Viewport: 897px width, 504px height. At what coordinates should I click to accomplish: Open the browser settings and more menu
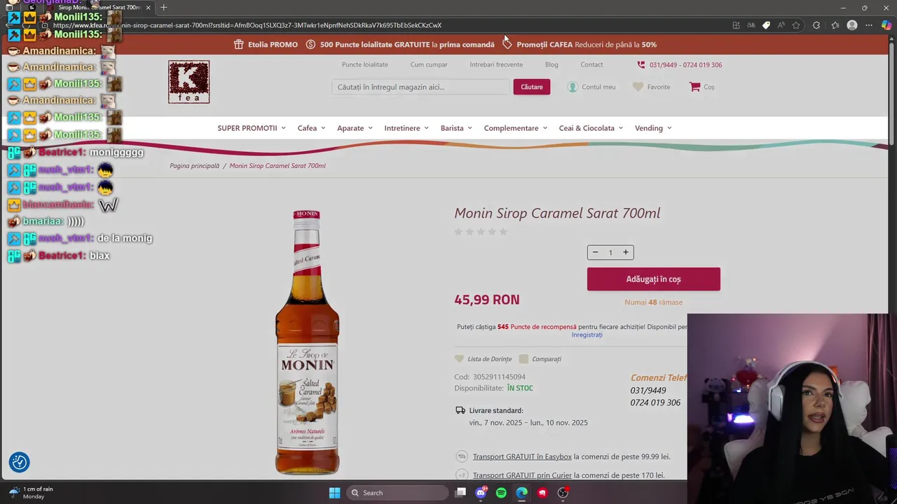point(869,25)
